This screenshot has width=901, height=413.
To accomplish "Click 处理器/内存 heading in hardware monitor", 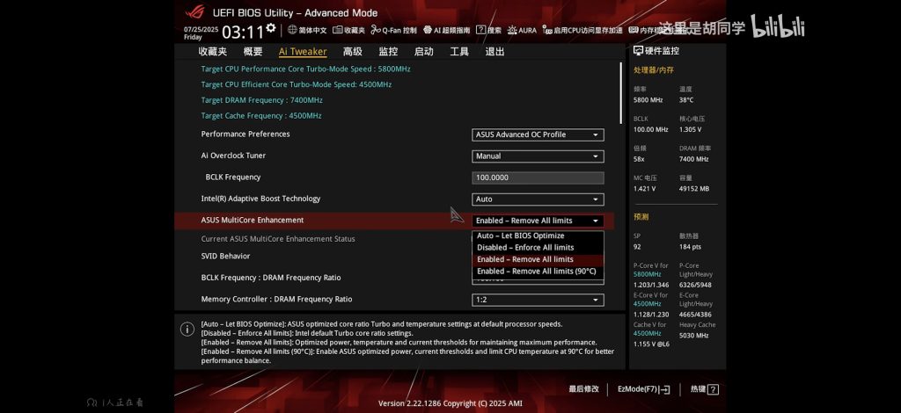I will pos(654,70).
